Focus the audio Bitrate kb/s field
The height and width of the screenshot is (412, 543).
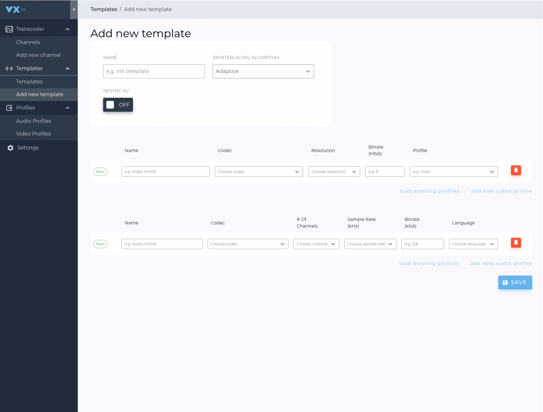[x=423, y=244]
